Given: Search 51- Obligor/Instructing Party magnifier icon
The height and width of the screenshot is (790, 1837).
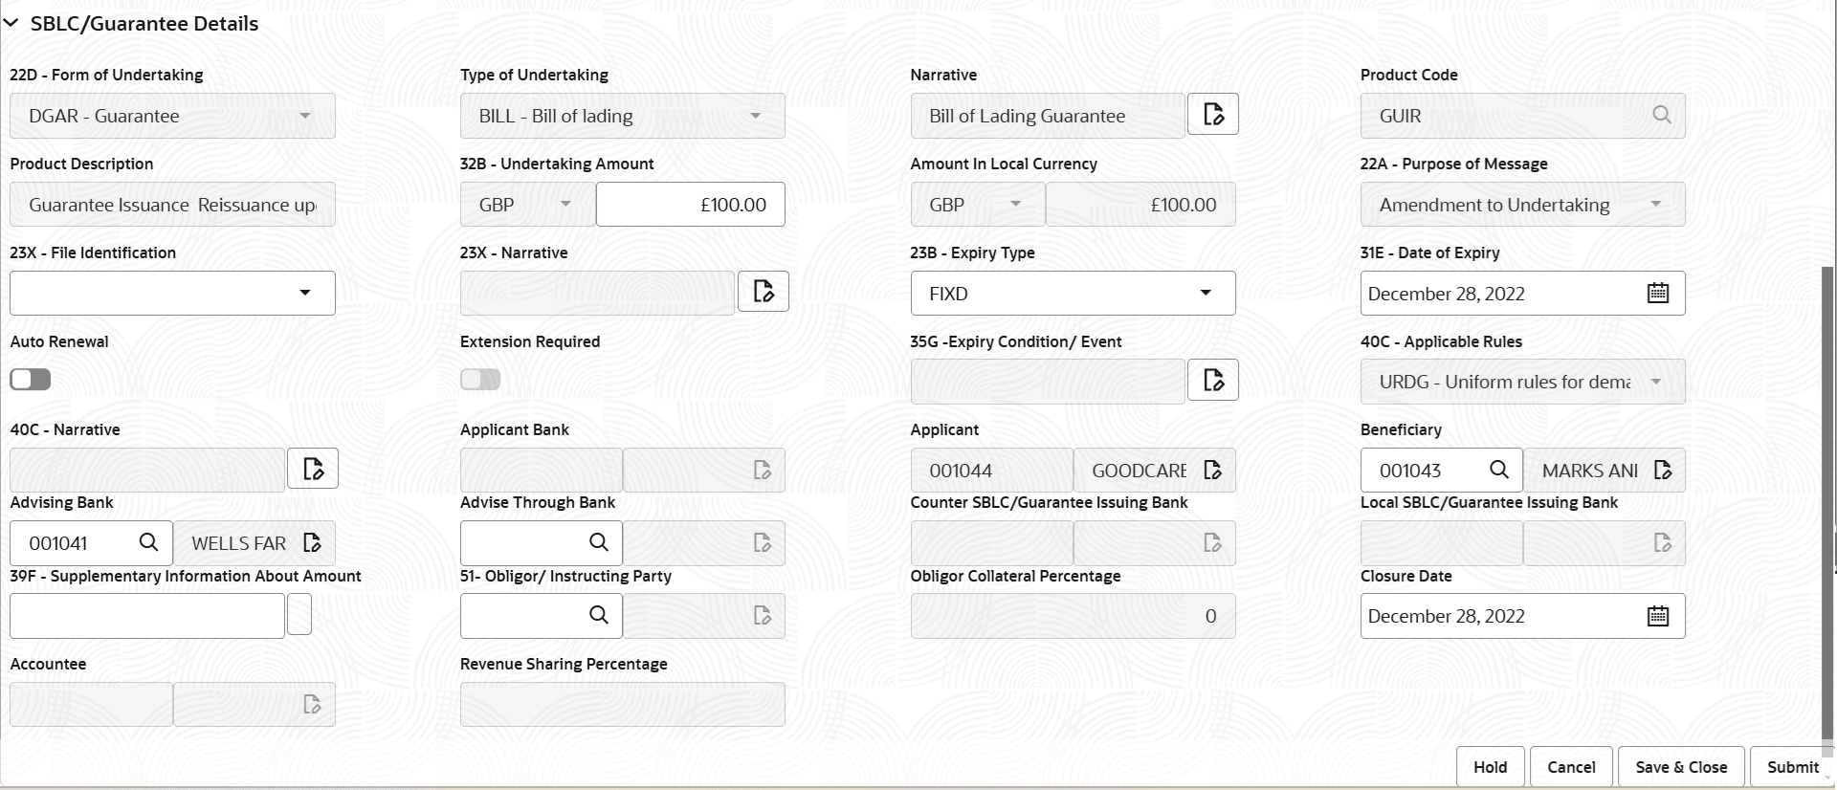Looking at the screenshot, I should click(x=599, y=615).
